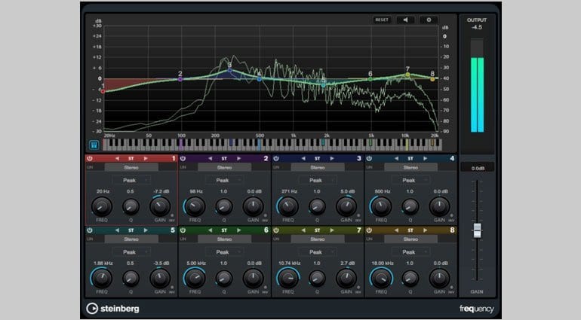Image resolution: width=581 pixels, height=320 pixels.
Task: Select EQ node 1 on the curve
Action: tap(103, 91)
